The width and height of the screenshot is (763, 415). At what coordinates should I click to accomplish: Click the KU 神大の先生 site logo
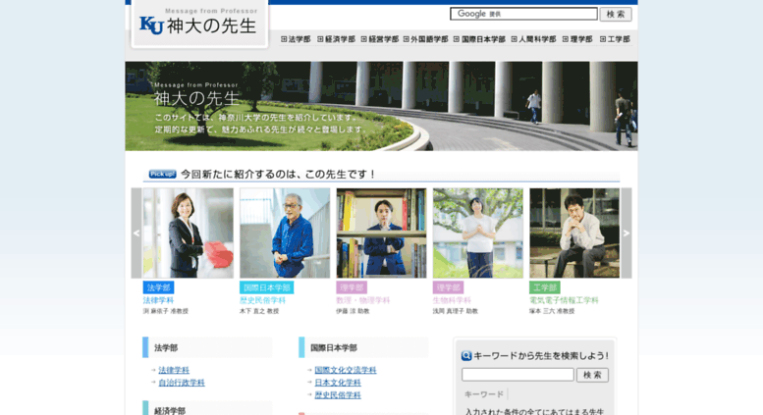198,26
